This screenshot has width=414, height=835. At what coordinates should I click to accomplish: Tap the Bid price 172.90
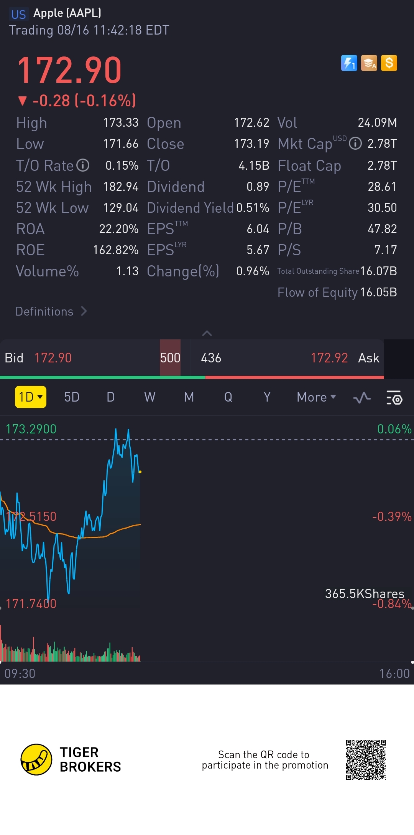tap(53, 358)
